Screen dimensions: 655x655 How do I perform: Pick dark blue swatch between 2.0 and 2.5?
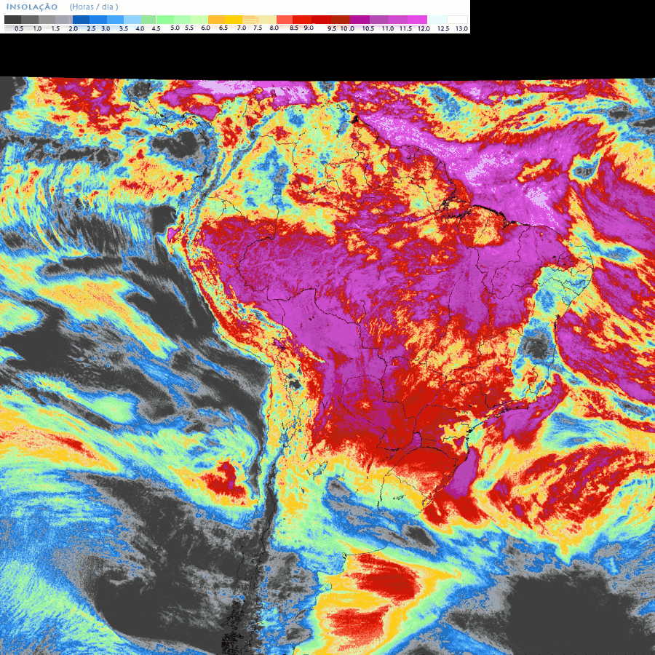pos(81,20)
